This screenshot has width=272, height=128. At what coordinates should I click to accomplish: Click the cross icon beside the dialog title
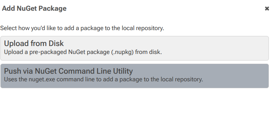coord(267,9)
